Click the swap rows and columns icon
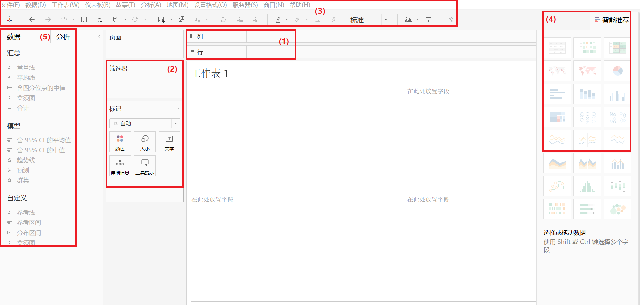The image size is (640, 305). (223, 19)
